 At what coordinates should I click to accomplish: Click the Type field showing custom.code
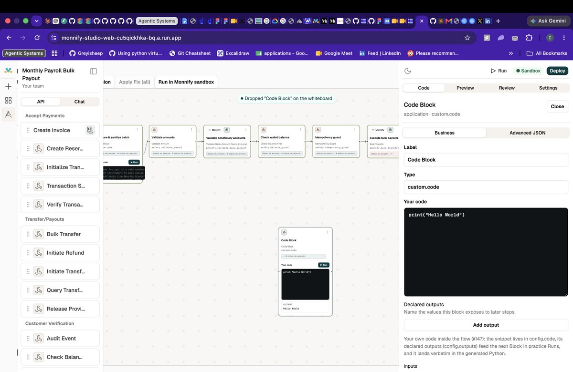coord(486,187)
